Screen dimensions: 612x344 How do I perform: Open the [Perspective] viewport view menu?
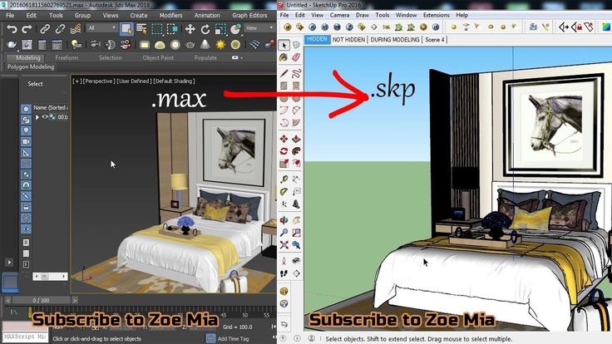[99, 81]
